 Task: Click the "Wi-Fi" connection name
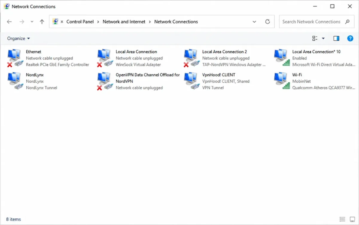coord(297,75)
